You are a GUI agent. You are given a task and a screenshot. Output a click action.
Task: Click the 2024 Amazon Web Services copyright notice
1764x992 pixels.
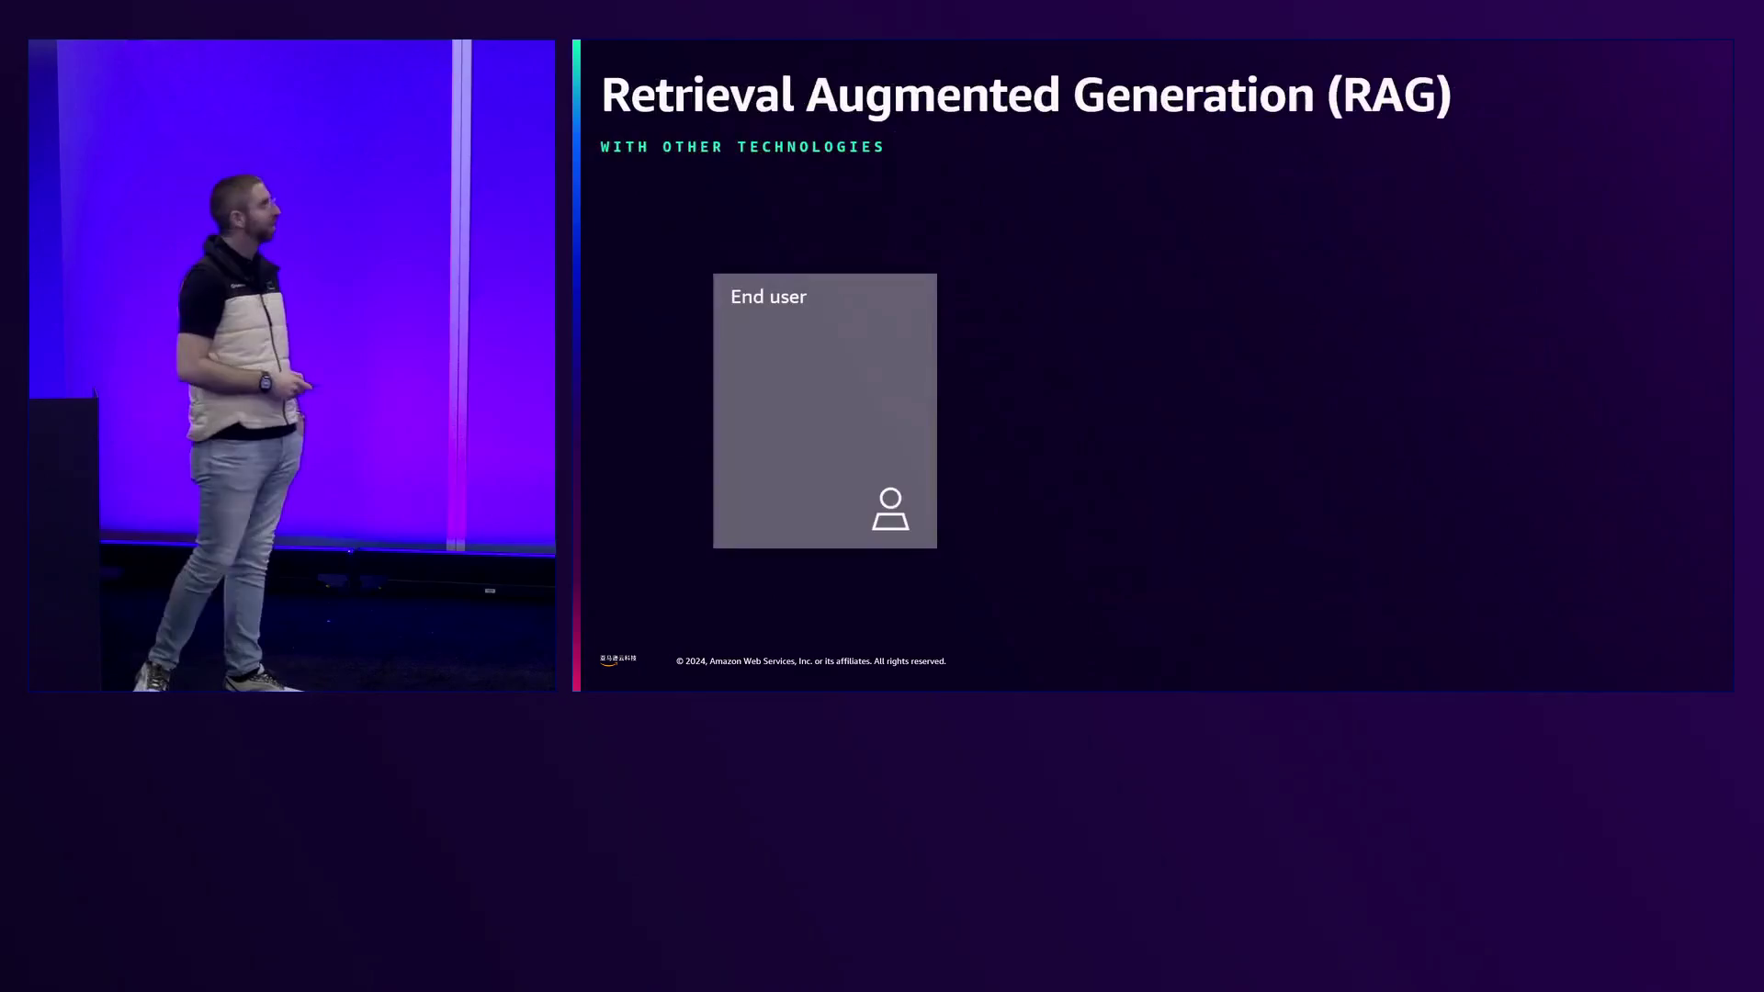810,661
